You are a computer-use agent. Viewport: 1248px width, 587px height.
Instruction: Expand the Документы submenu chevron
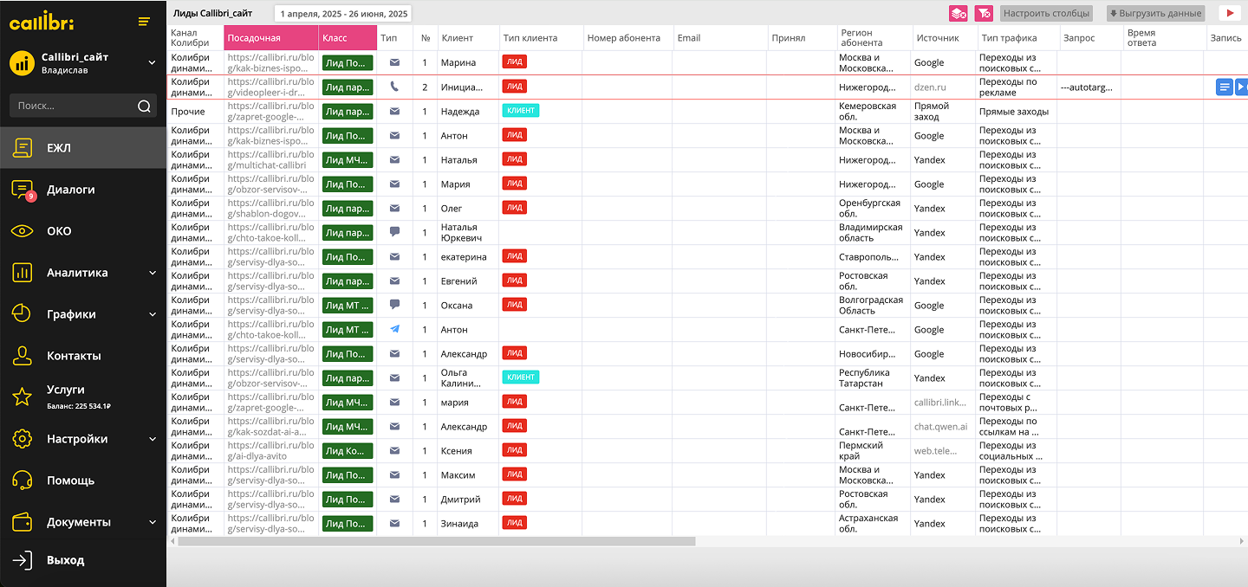[153, 522]
